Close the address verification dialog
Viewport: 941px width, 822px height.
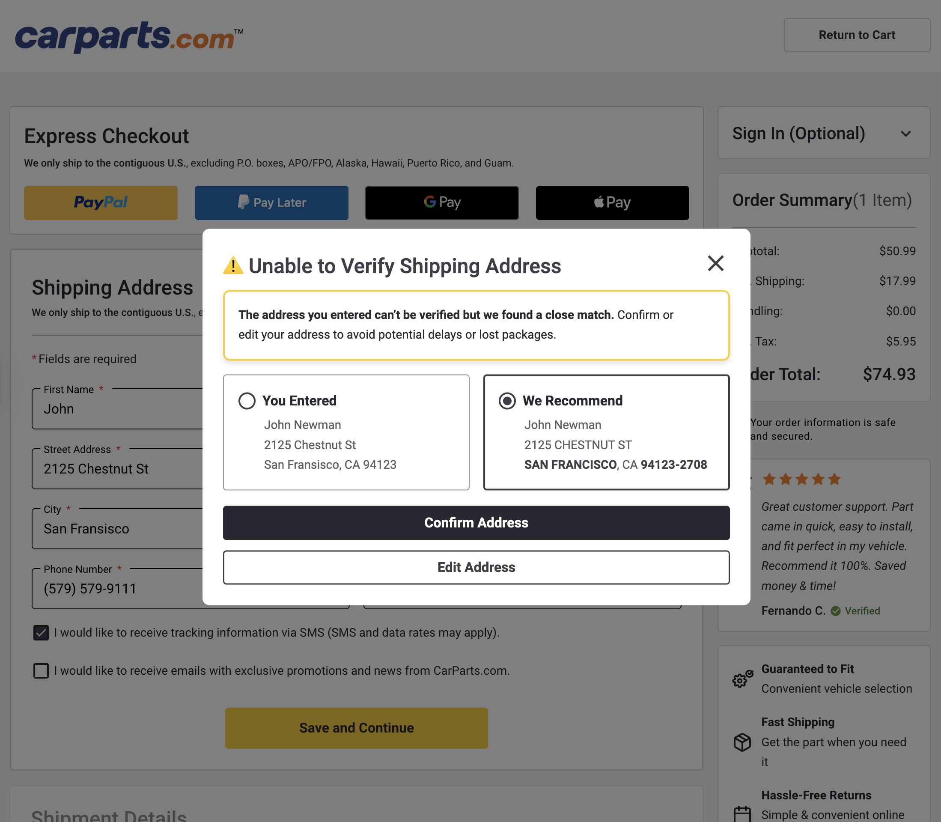coord(715,264)
